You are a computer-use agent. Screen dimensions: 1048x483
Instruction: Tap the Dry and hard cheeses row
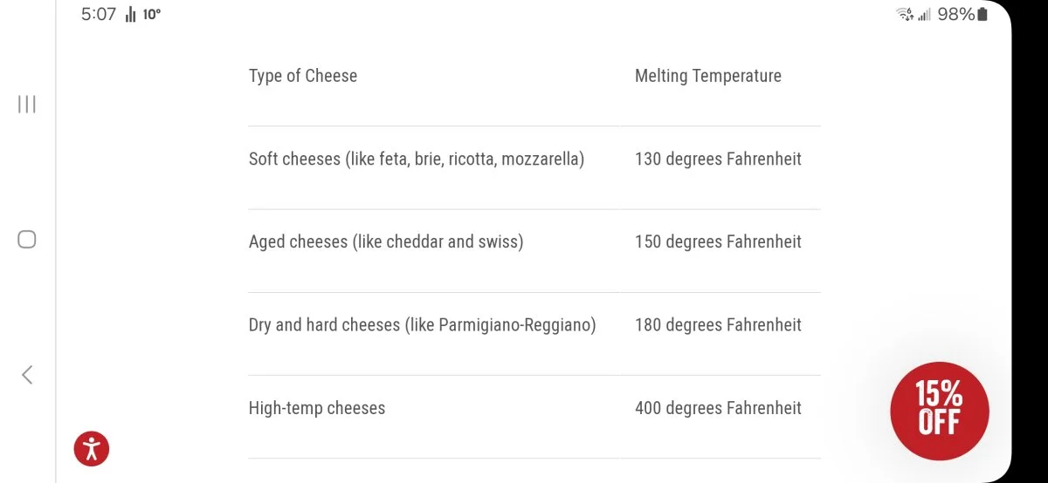click(x=534, y=334)
